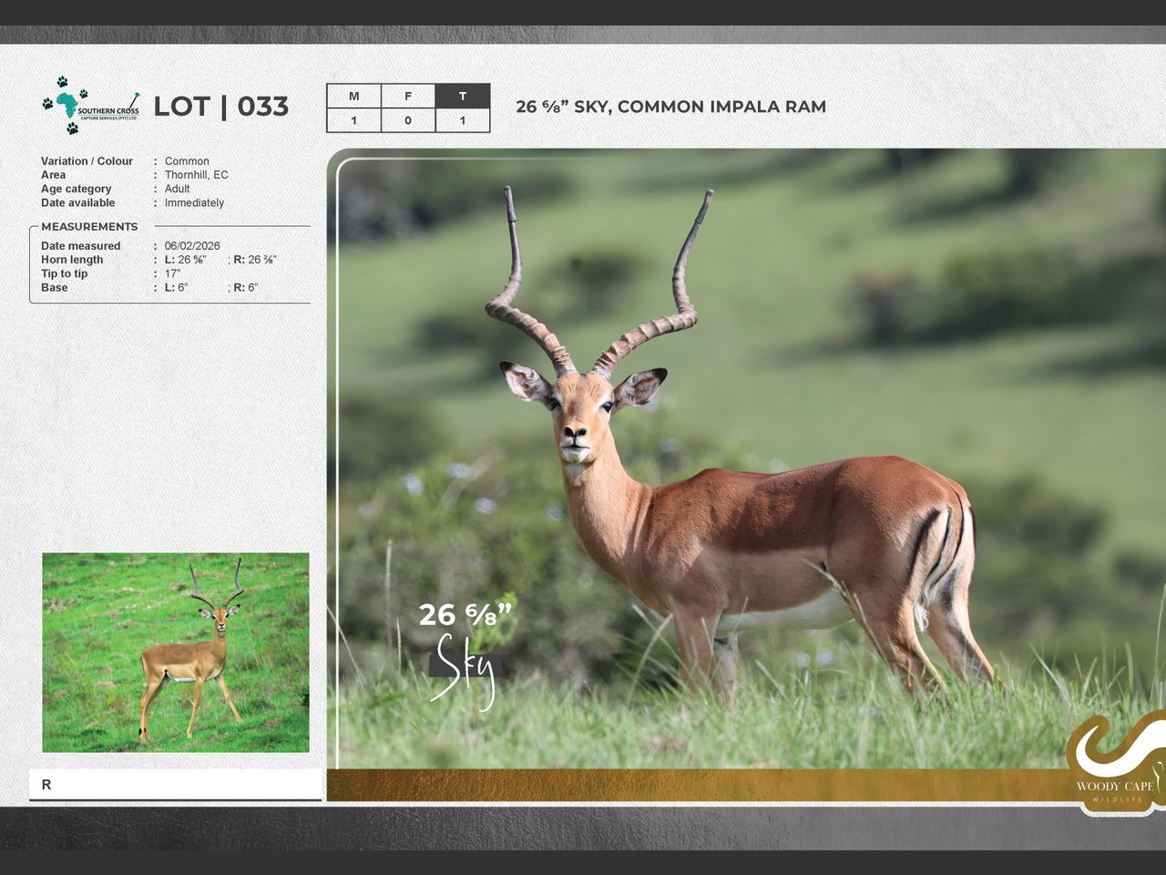Select the M header cell
This screenshot has height=875, width=1166.
coord(353,96)
